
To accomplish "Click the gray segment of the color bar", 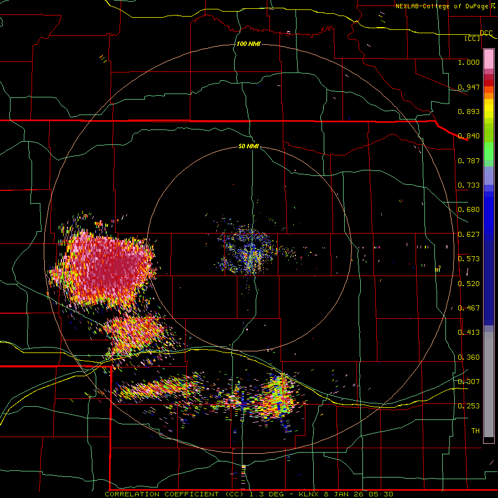I will [x=489, y=385].
